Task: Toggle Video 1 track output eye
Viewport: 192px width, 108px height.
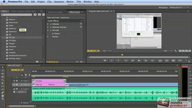Action: pyautogui.click(x=14, y=85)
